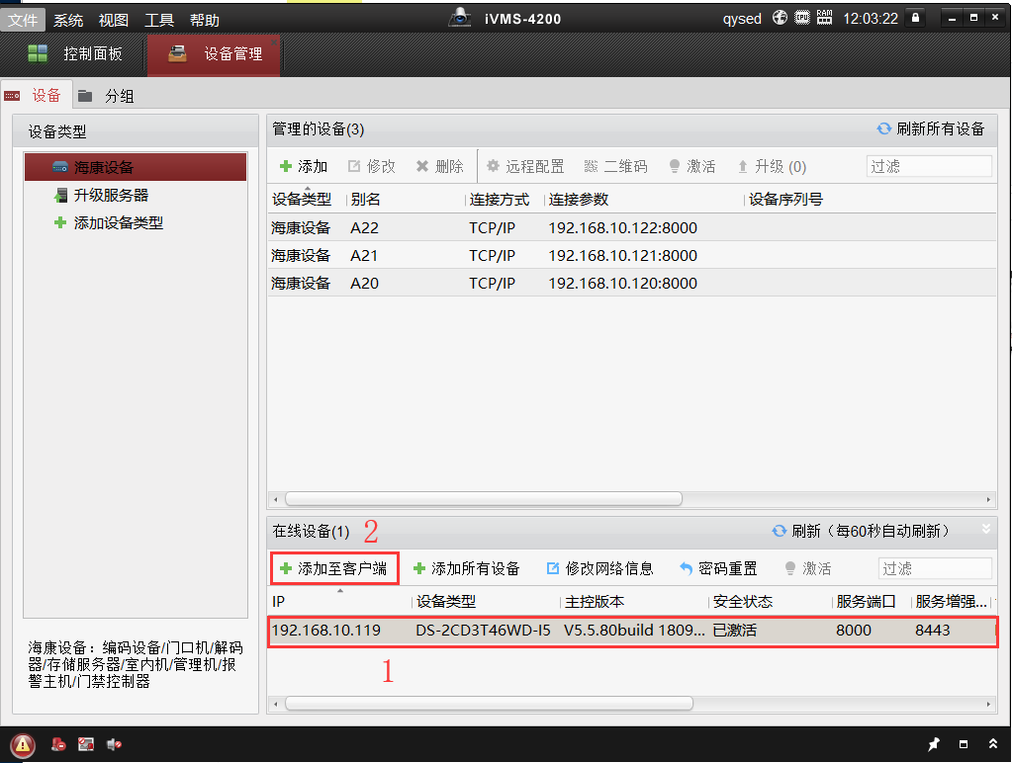The image size is (1012, 763).
Task: Click the lock icon beside the clock
Action: click(916, 19)
